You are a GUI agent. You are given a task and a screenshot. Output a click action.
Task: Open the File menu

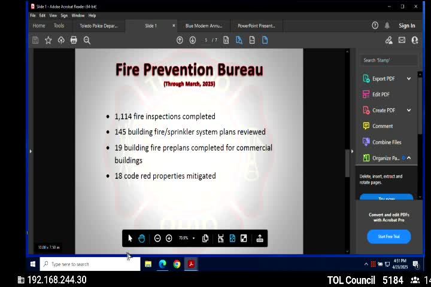point(33,16)
